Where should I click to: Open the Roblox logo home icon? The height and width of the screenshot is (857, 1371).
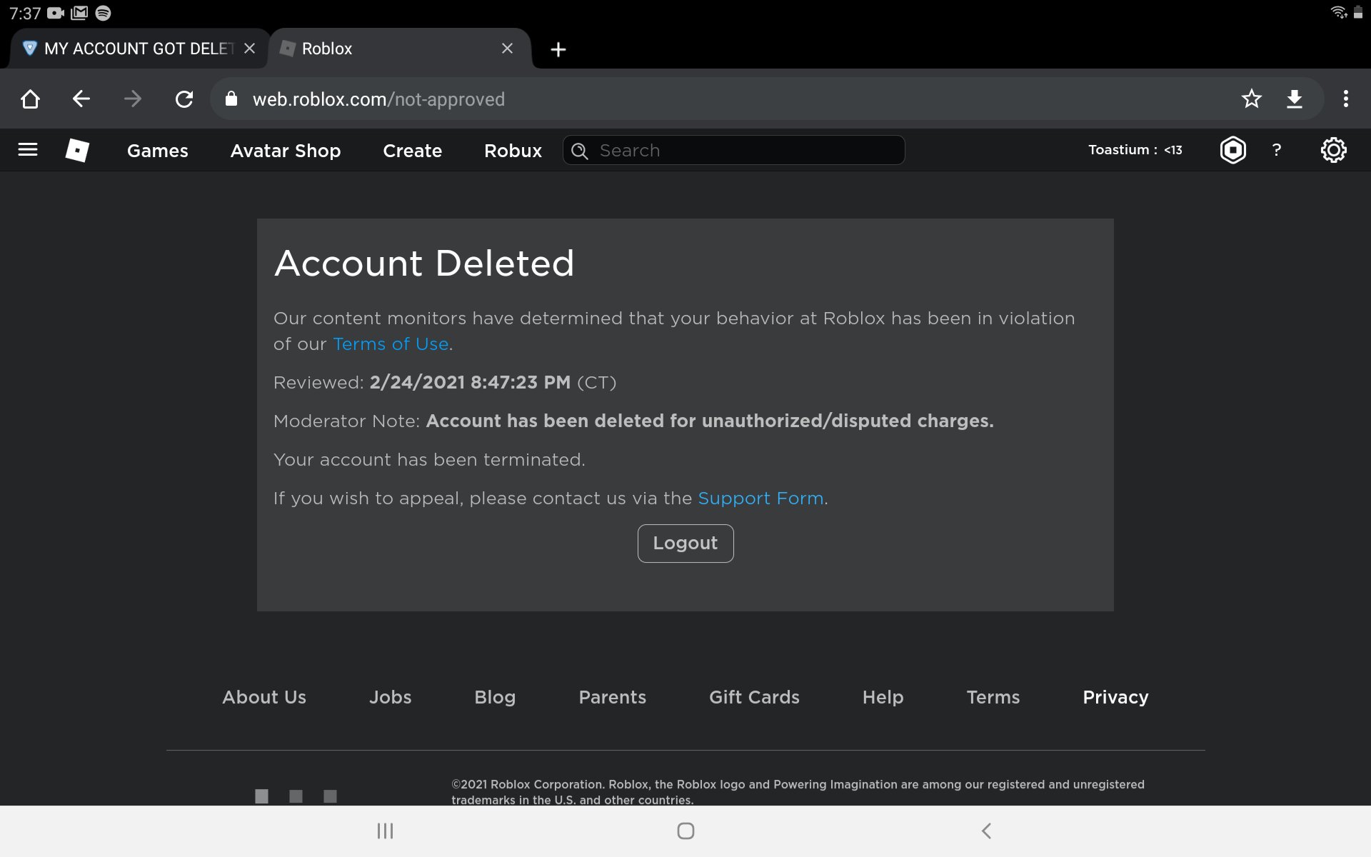(x=76, y=150)
